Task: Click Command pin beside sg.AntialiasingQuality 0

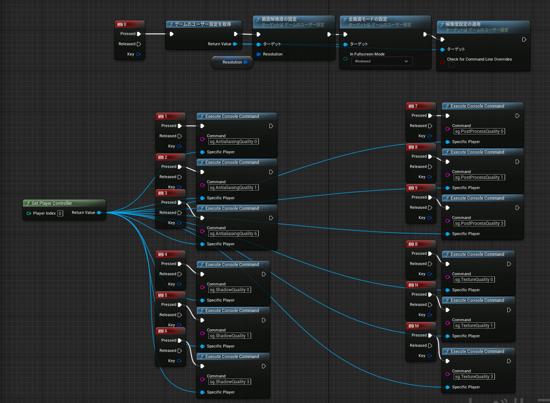Action: (203, 139)
